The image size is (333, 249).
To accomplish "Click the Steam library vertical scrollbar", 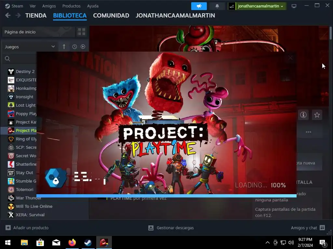I will [331, 33].
